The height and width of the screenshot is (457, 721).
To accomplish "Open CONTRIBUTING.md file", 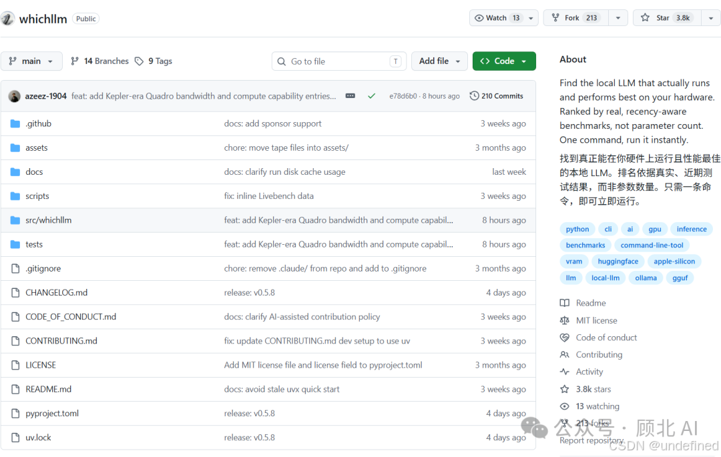I will tap(61, 341).
